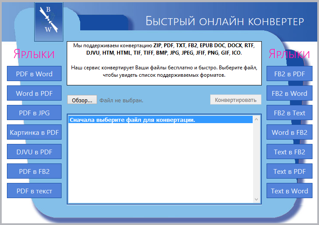Open the Word в FB2 converter
The width and height of the screenshot is (319, 225).
coord(290,132)
